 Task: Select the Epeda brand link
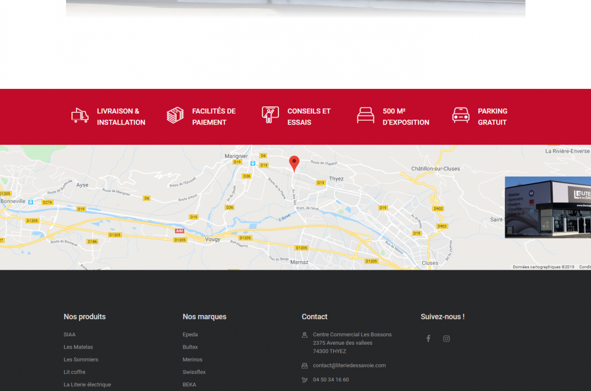pos(190,335)
